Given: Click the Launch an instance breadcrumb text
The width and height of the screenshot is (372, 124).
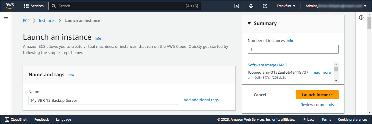Looking at the screenshot, I should (x=82, y=21).
